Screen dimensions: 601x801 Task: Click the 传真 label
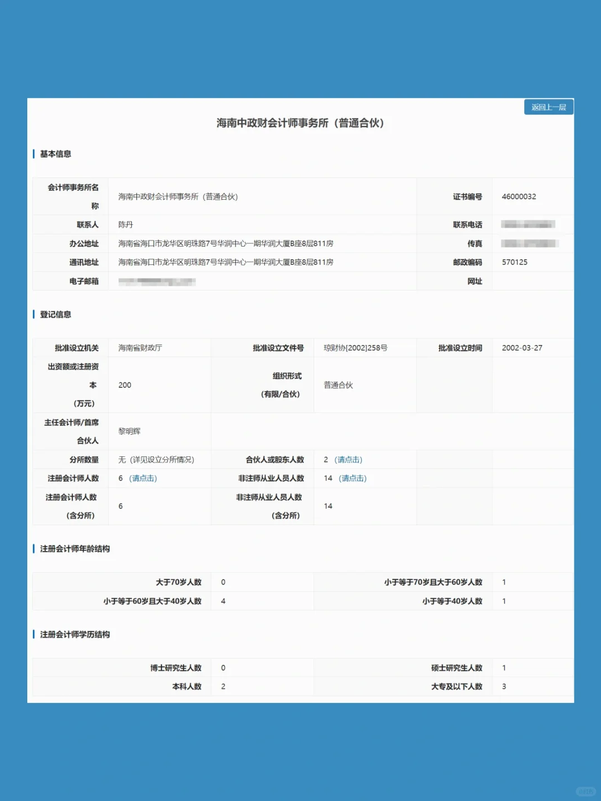click(475, 244)
